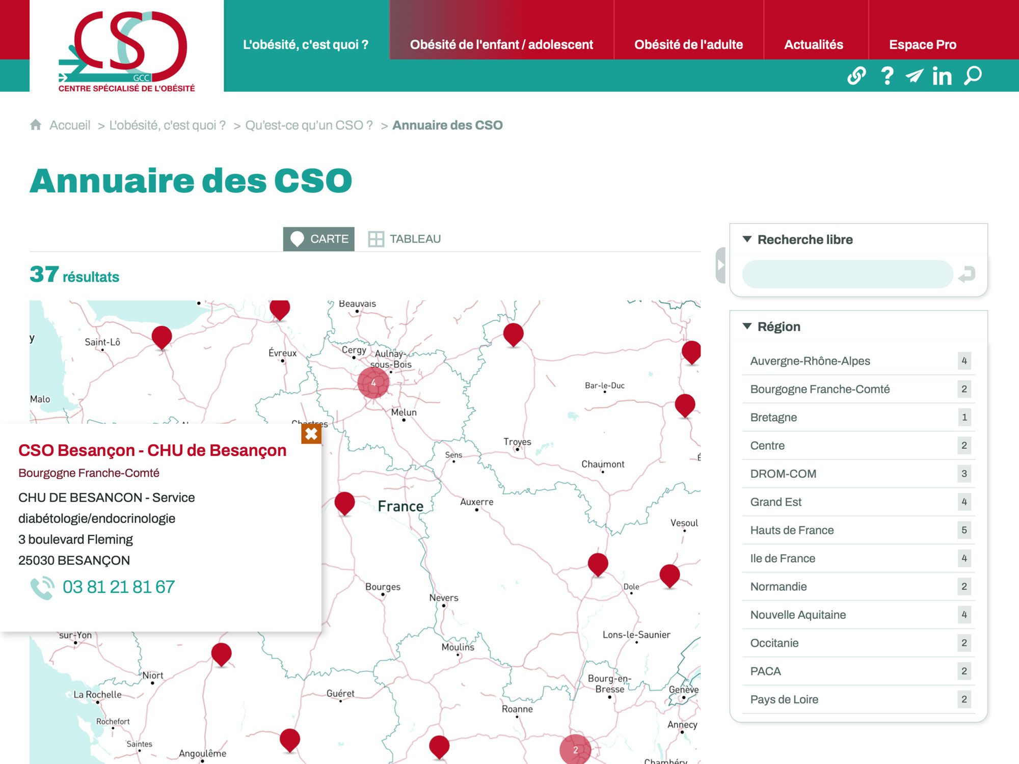Click the home icon in breadcrumb
Image resolution: width=1019 pixels, height=764 pixels.
point(36,125)
